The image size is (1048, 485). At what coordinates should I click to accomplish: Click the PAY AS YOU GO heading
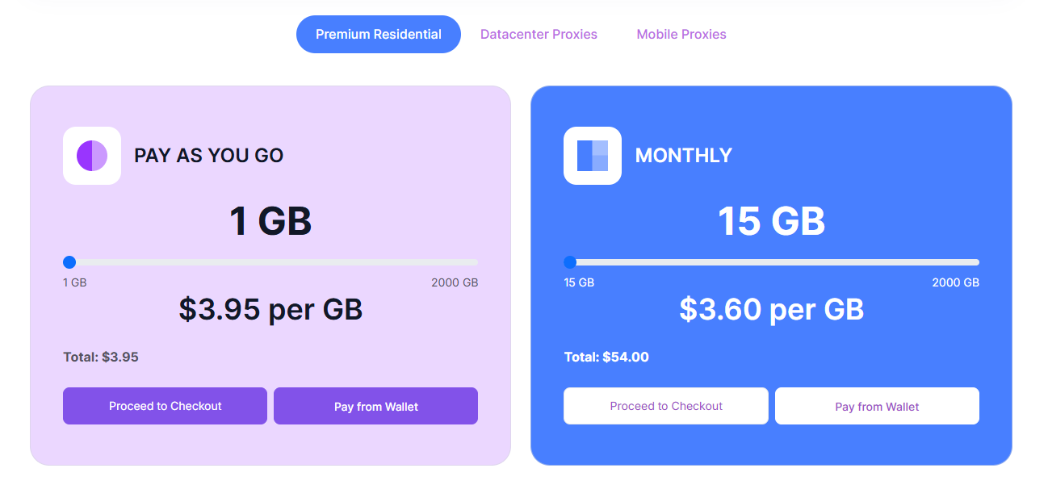click(209, 156)
